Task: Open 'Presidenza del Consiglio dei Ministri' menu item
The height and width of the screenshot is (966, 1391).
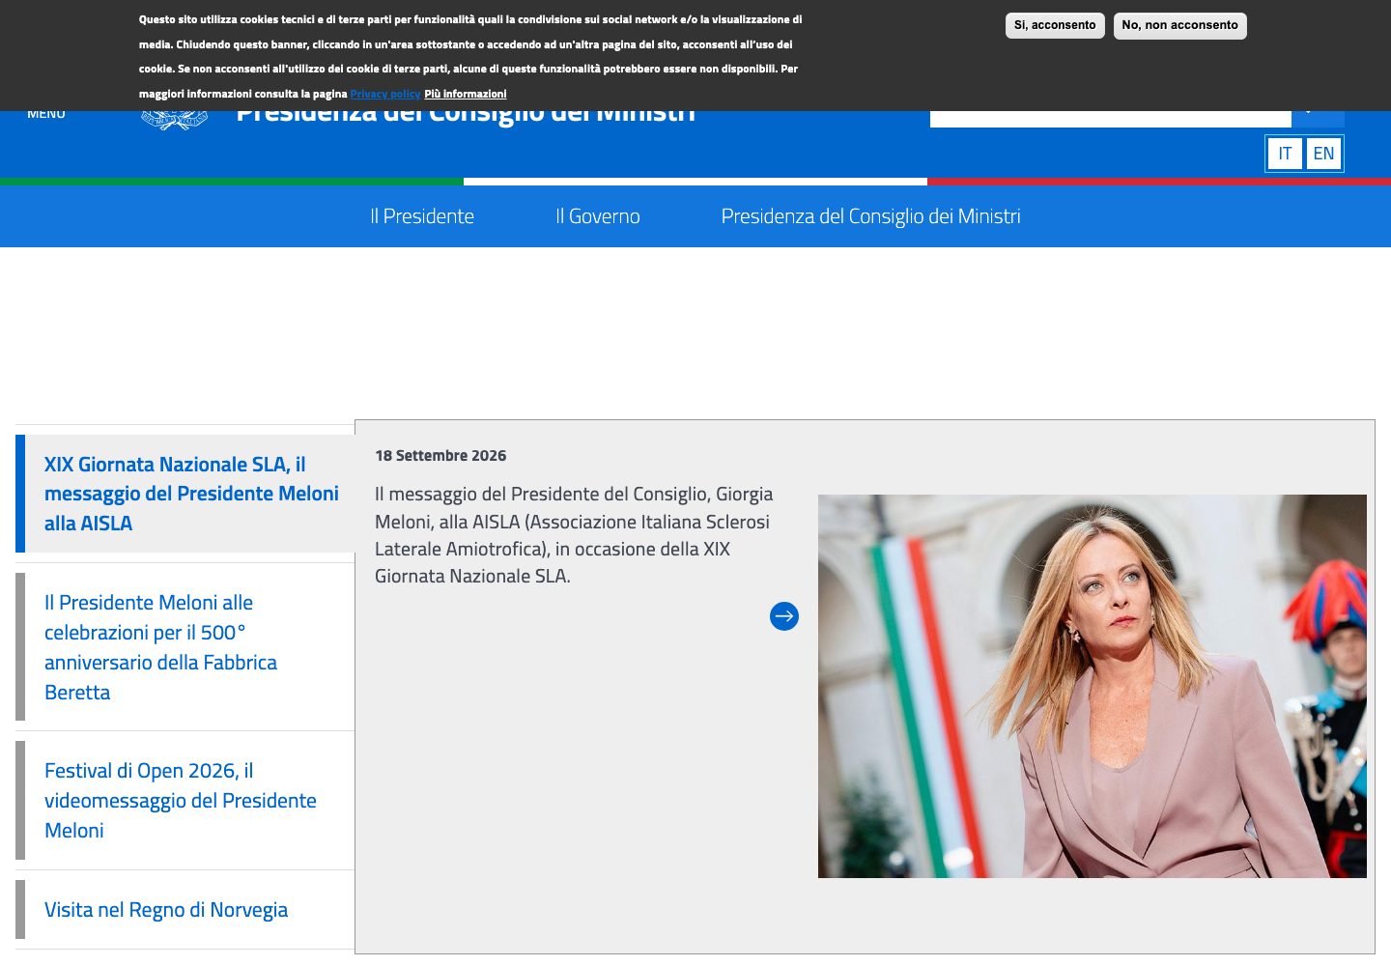Action: pos(870,216)
